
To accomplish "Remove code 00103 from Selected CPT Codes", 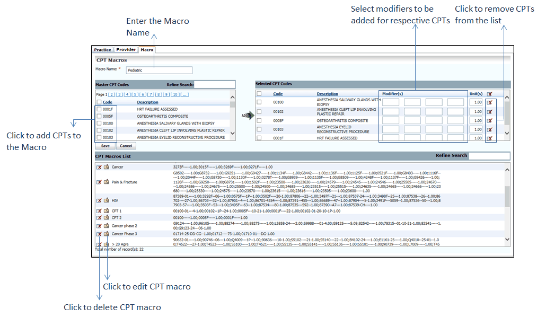I will tap(490, 129).
